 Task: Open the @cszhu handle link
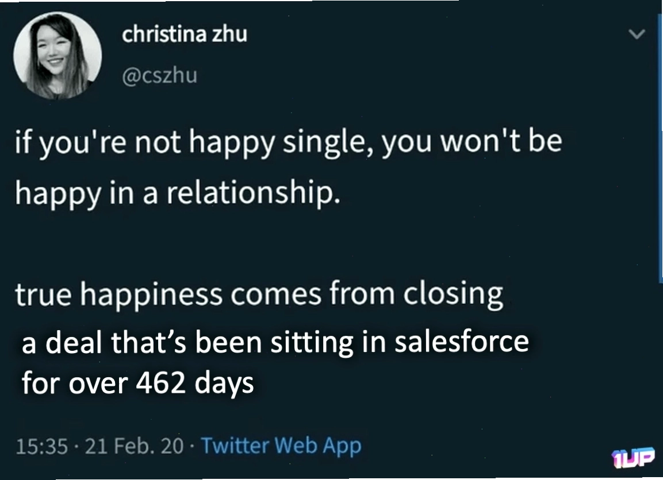[159, 76]
